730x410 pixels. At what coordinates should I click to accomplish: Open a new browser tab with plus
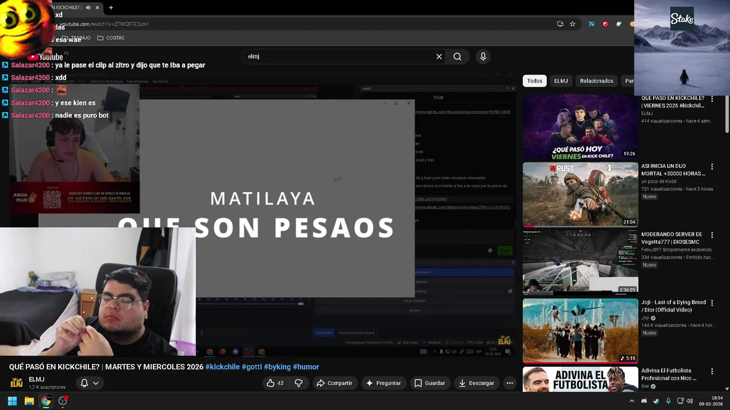(x=111, y=7)
